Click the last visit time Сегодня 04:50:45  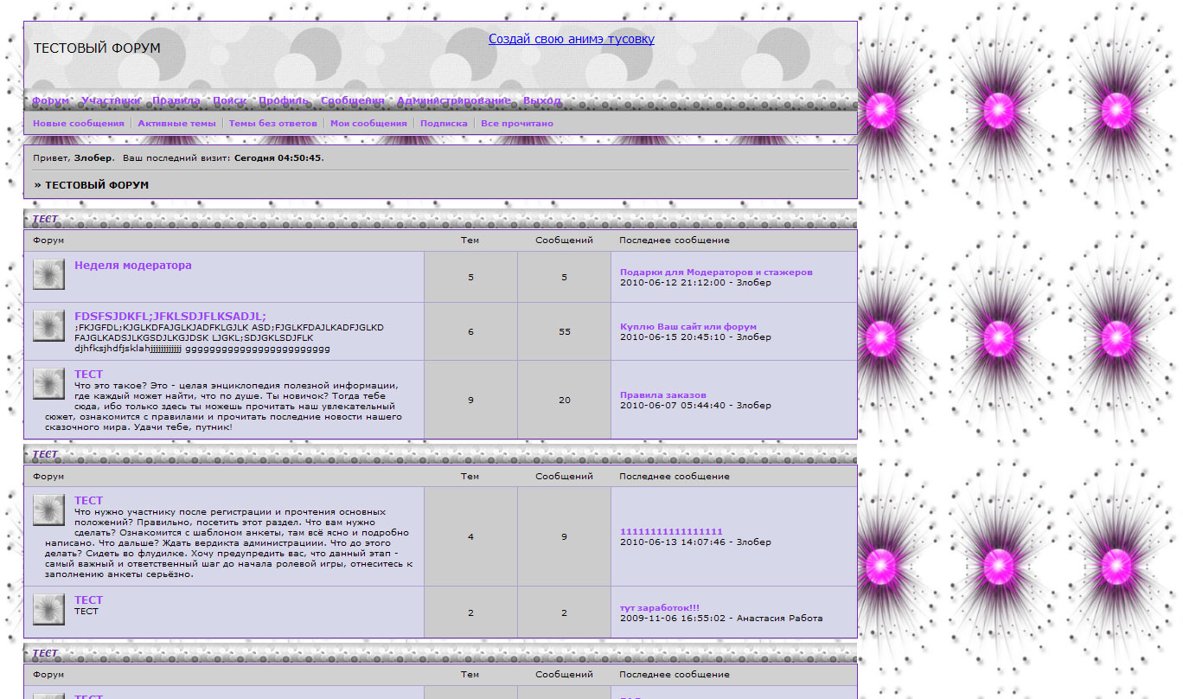[278, 158]
